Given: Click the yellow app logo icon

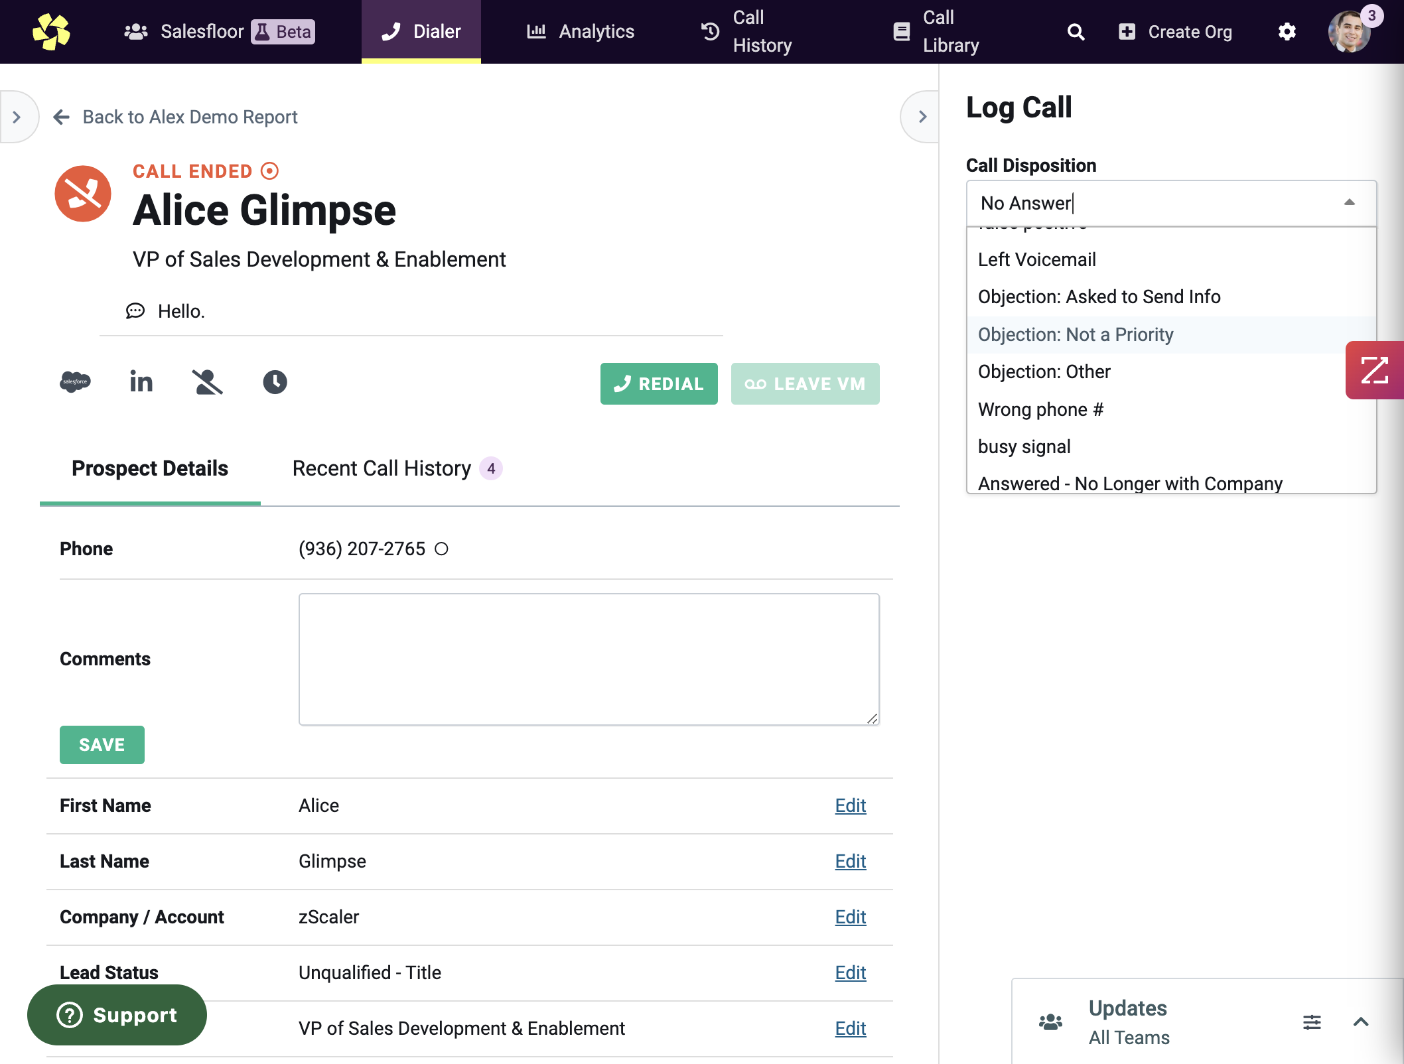Looking at the screenshot, I should click(51, 32).
